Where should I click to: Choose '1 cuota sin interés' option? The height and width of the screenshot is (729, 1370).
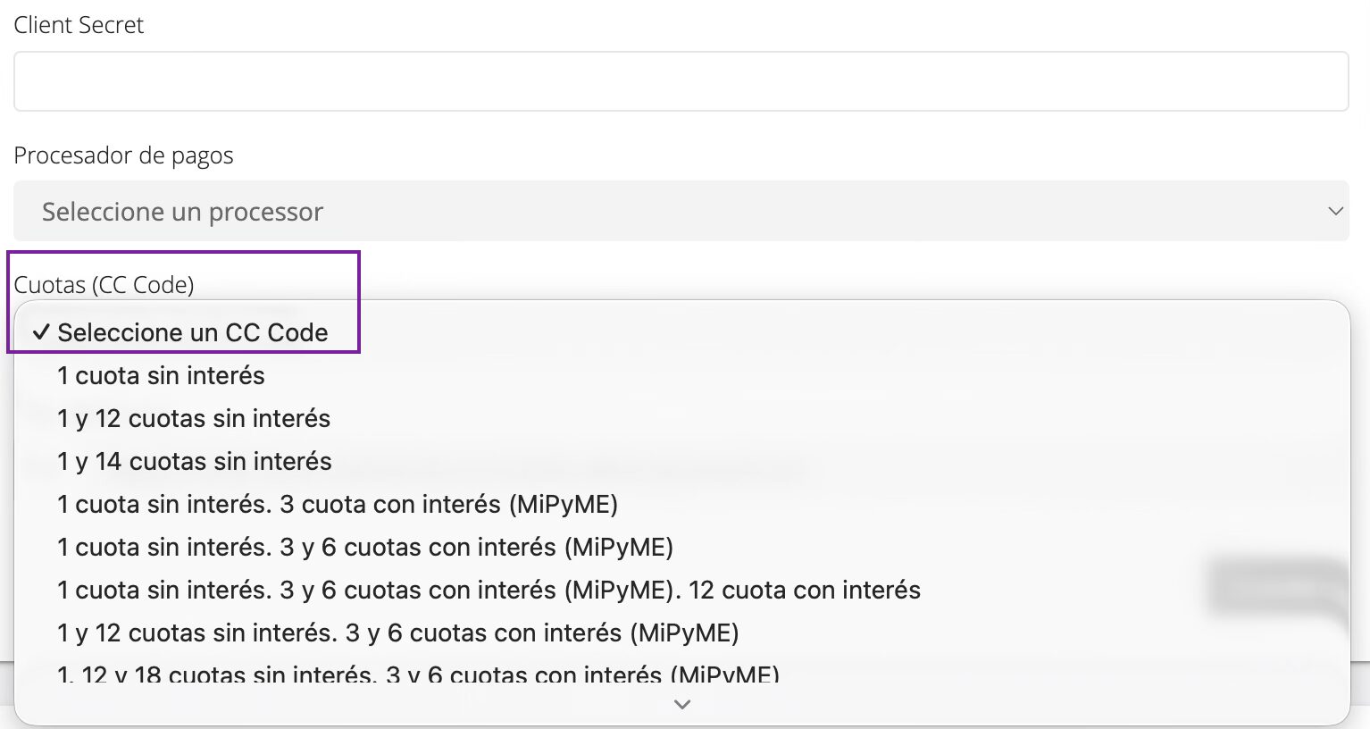[682, 375]
